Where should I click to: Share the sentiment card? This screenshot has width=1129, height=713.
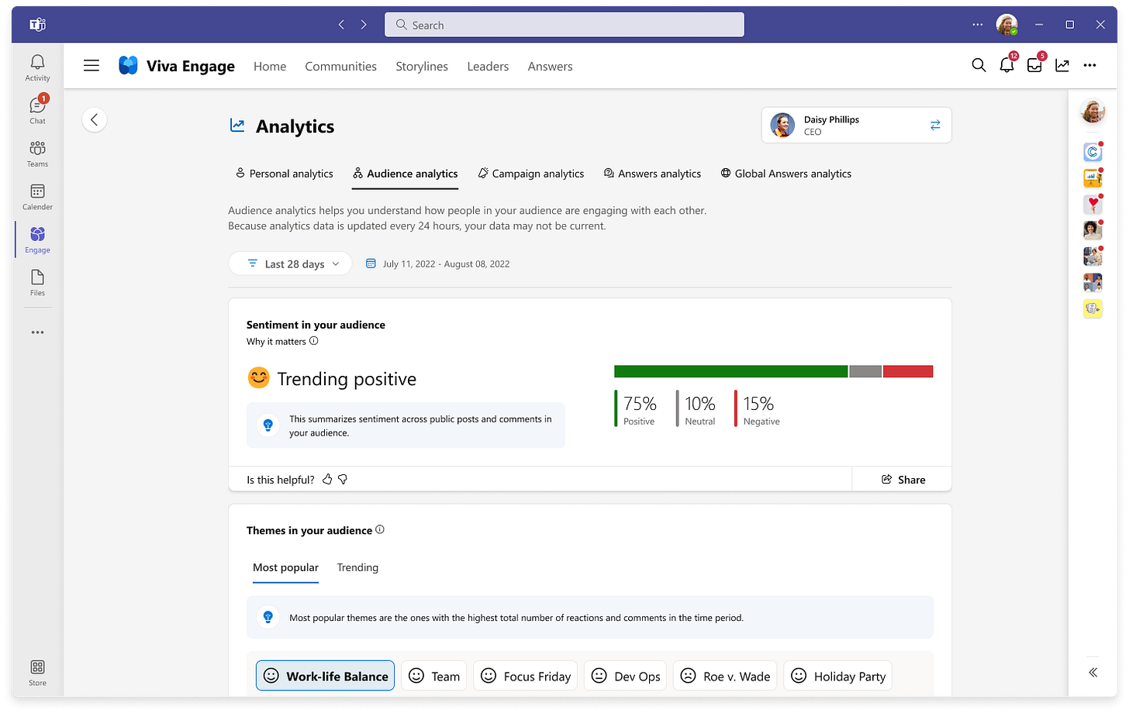pos(902,479)
